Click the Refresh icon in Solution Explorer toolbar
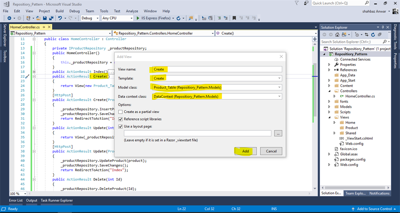 point(373,35)
